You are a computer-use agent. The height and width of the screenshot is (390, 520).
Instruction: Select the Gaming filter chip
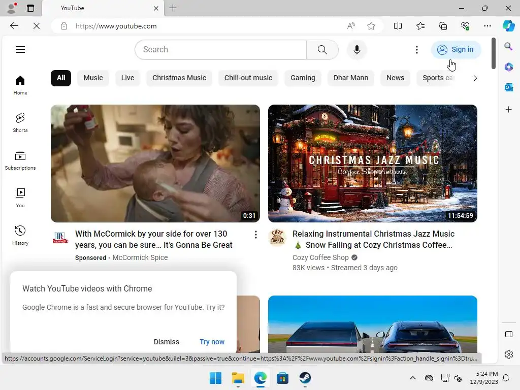coord(303,78)
